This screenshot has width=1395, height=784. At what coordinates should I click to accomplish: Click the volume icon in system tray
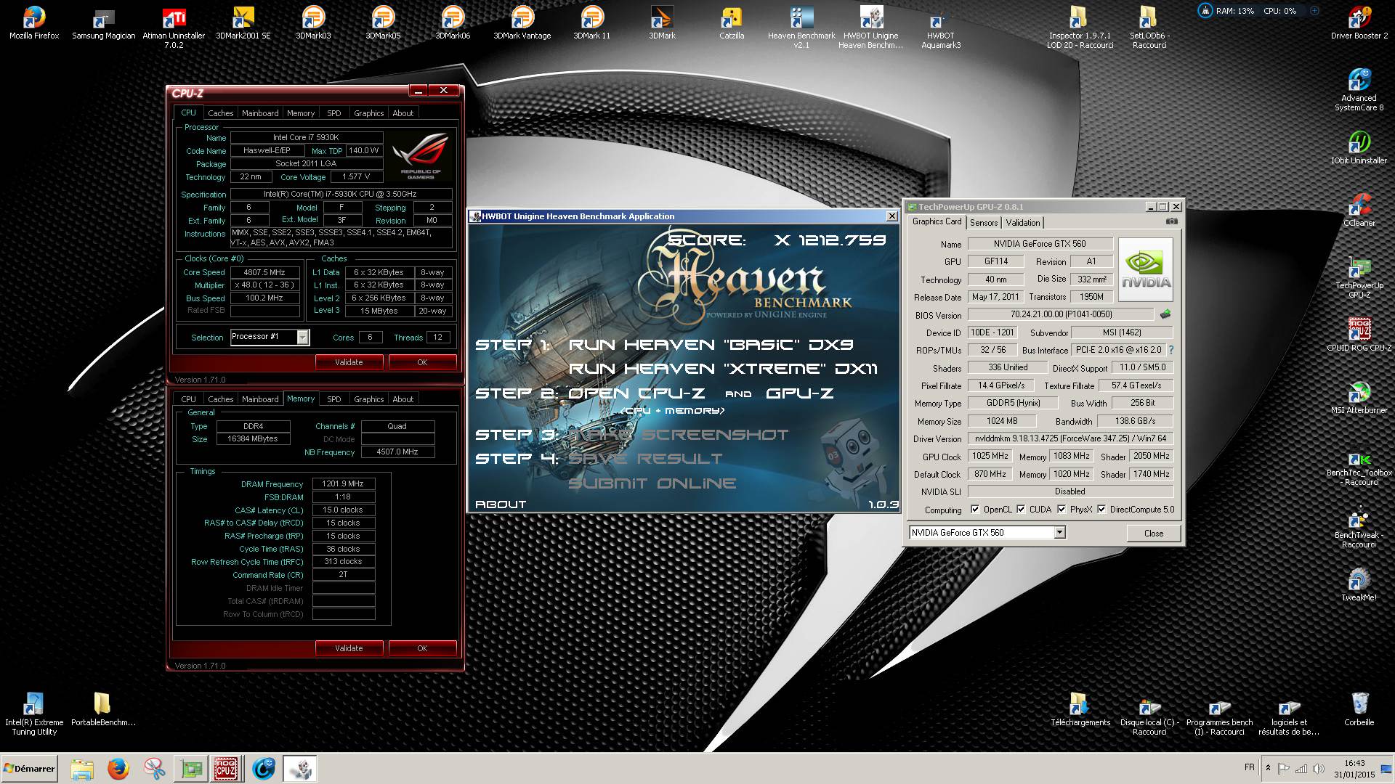(x=1319, y=768)
